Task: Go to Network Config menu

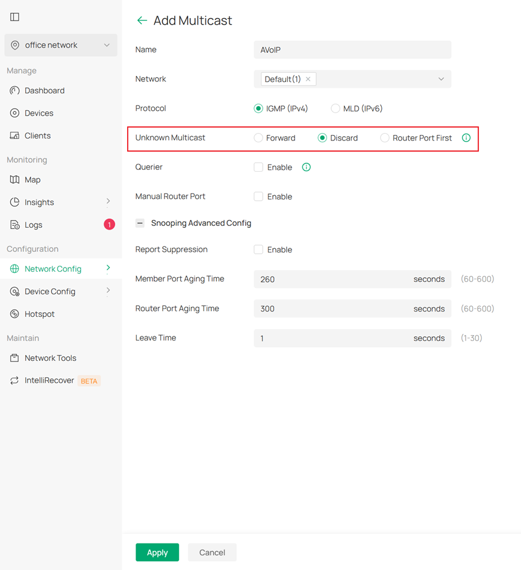Action: (x=53, y=269)
